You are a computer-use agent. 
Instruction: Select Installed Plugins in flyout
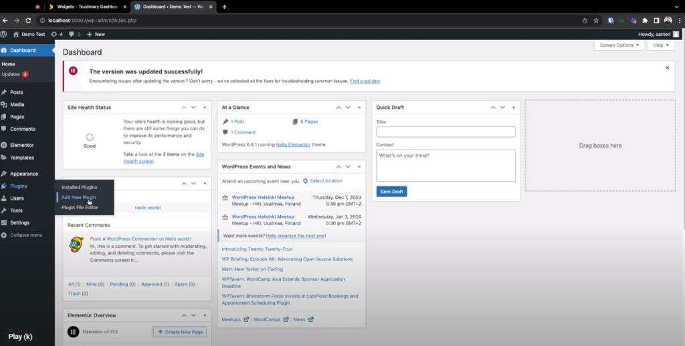click(79, 187)
